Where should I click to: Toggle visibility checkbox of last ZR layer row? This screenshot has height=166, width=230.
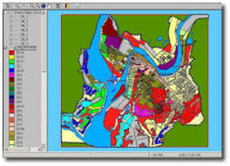[11, 44]
